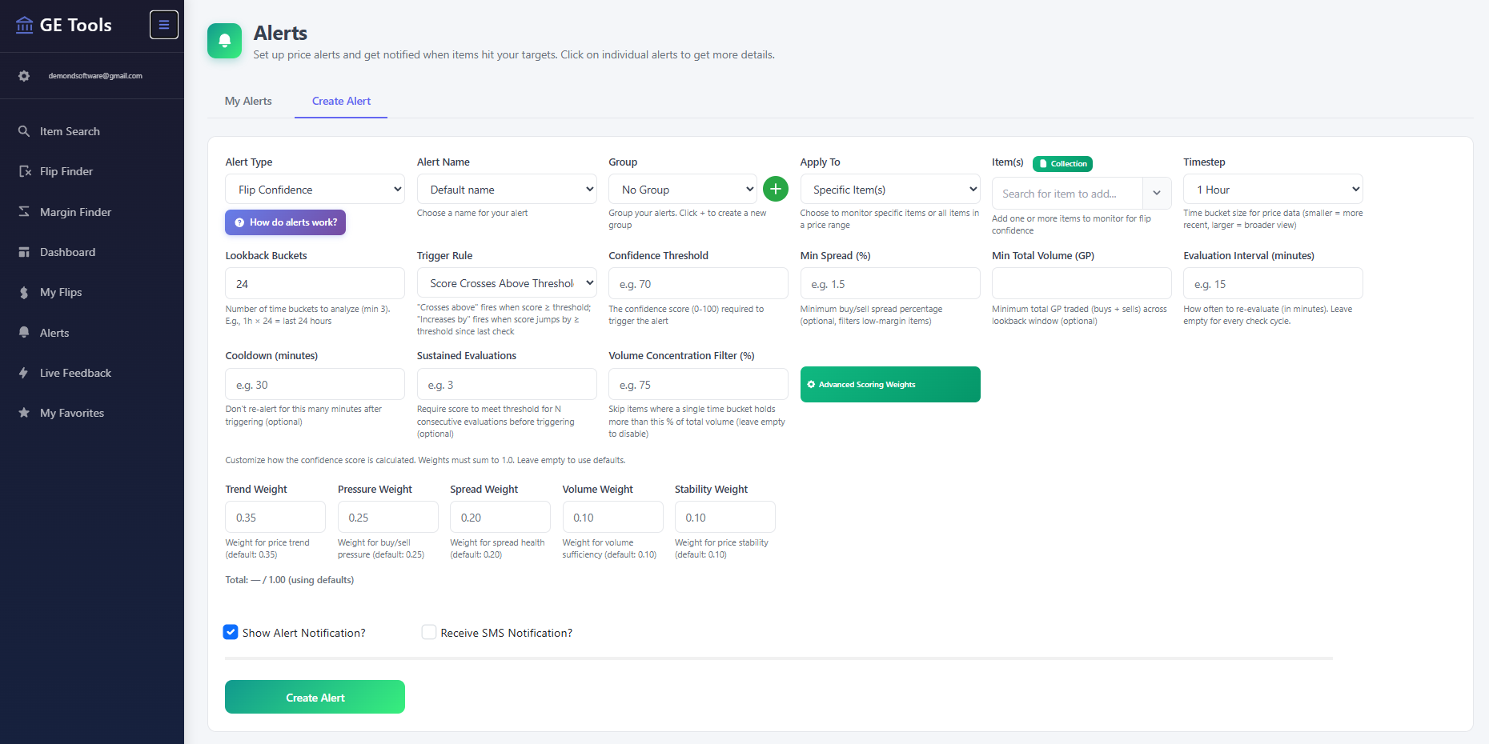Click the Item Search magnifier icon
Viewport: 1489px width, 744px height.
coord(24,131)
